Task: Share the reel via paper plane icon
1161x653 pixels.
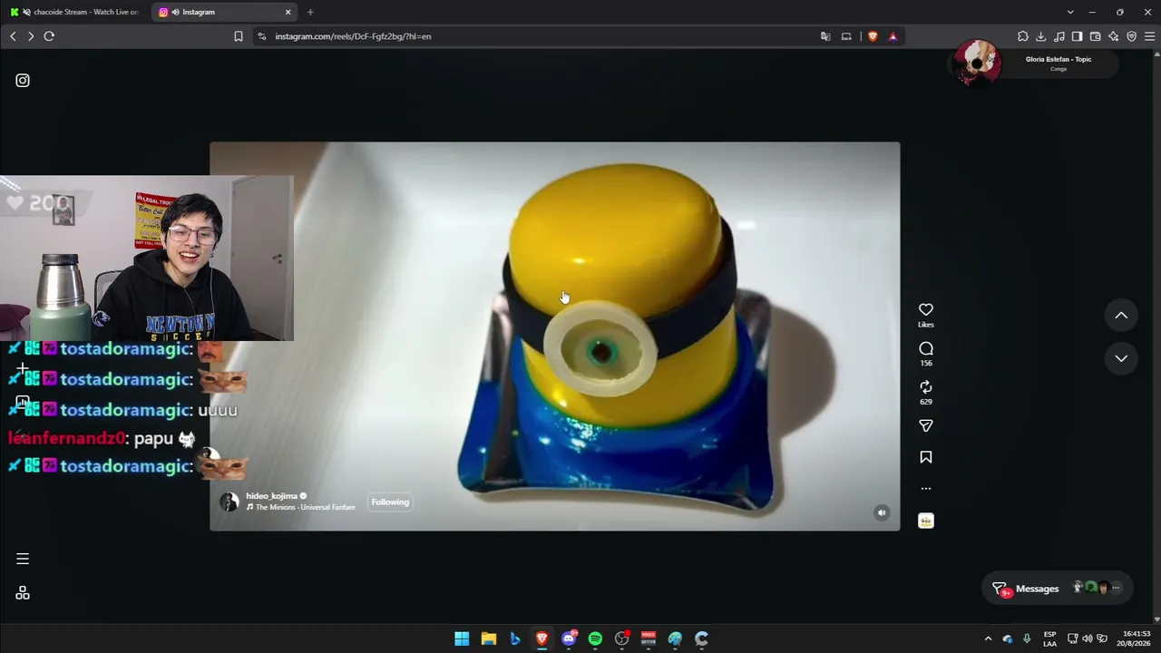Action: click(x=925, y=425)
